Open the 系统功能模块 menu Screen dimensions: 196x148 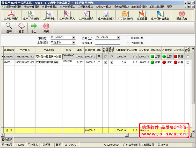(157, 7)
